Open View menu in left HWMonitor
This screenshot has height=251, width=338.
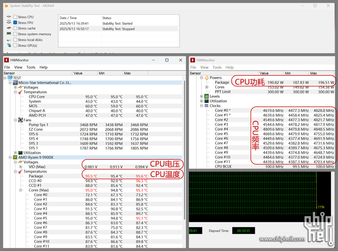[18, 67]
